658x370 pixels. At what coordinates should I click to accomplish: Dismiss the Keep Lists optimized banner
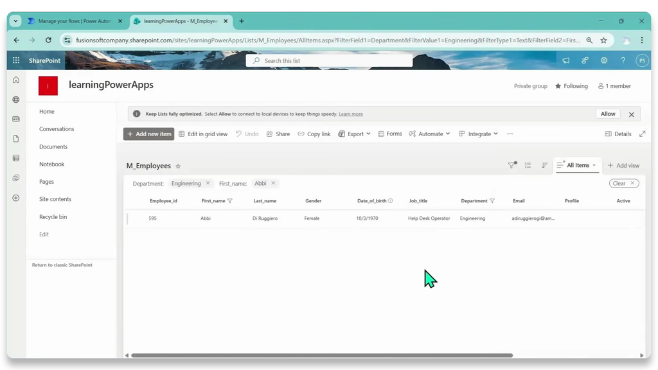[x=632, y=114]
